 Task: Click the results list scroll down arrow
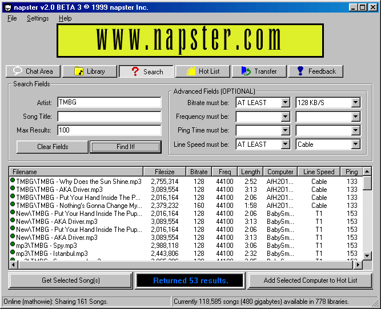coord(367,256)
